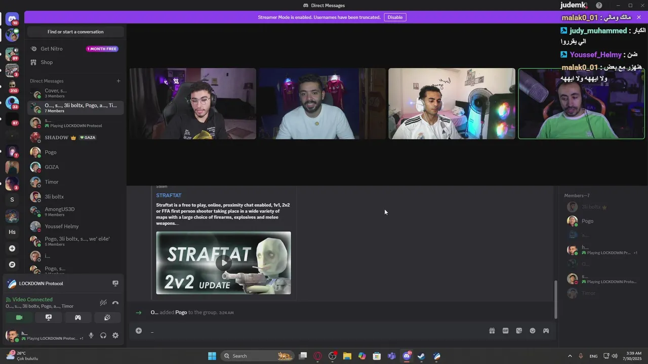Image resolution: width=648 pixels, height=364 pixels.
Task: Click the webcam tile of man in white shirt
Action: click(322, 104)
